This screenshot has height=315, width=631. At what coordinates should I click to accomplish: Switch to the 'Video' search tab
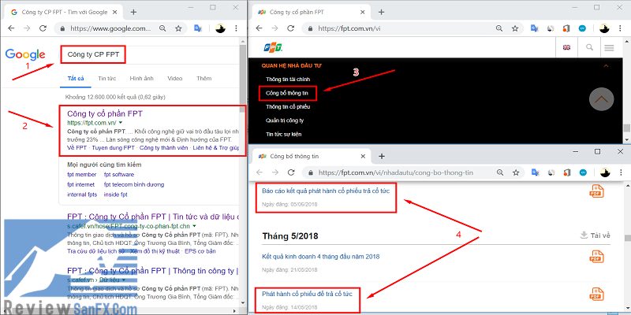coord(175,78)
